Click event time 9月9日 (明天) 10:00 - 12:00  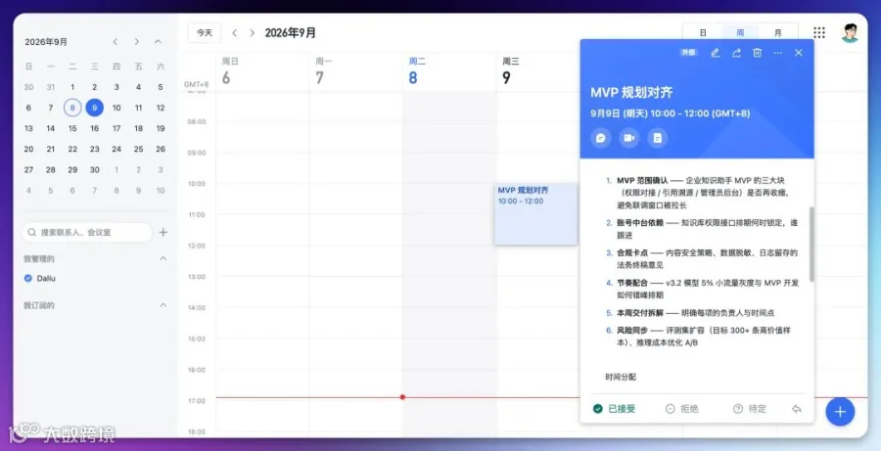tap(670, 113)
